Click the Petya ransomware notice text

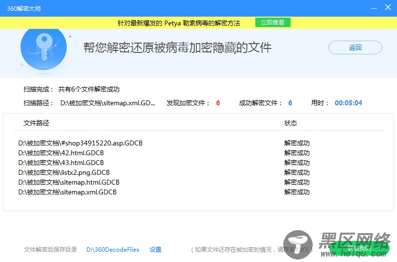pos(179,24)
